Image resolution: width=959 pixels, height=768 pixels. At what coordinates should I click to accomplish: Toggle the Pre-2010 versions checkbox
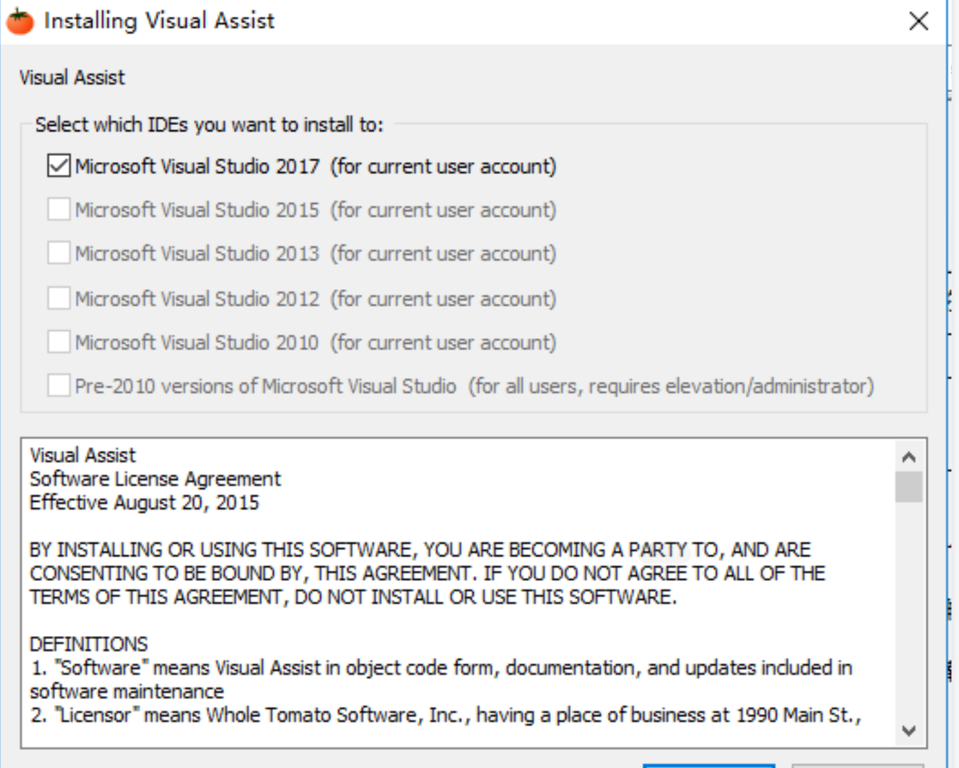pos(59,386)
